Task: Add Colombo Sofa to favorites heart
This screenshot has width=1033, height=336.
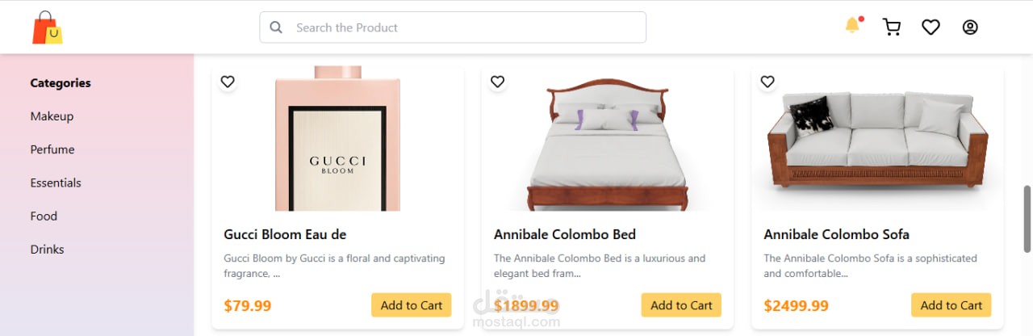Action: (x=767, y=82)
